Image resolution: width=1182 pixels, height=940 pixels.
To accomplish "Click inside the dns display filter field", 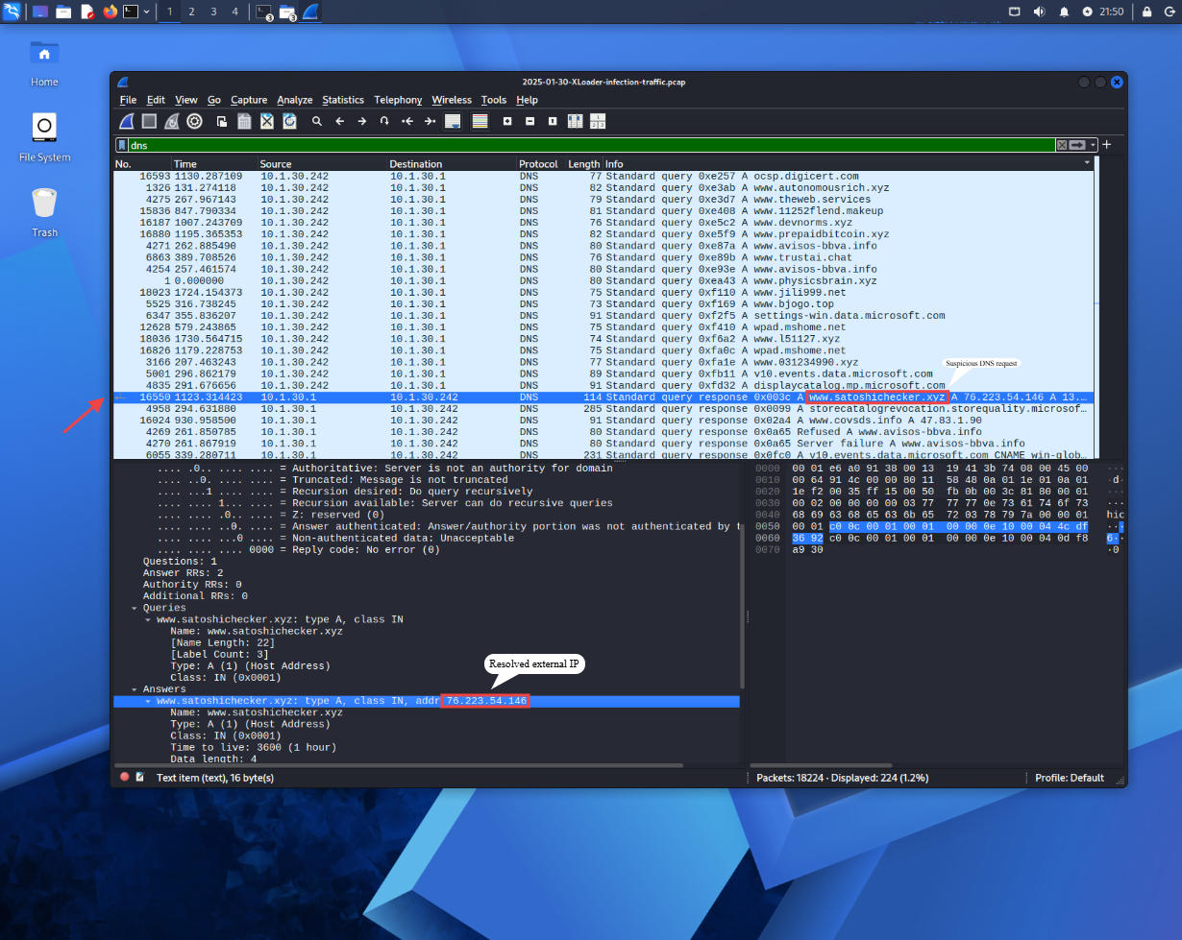I will 591,145.
